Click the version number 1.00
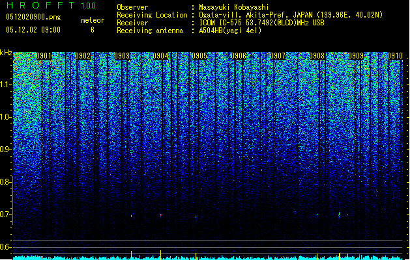The height and width of the screenshot is (260, 410). [89, 6]
